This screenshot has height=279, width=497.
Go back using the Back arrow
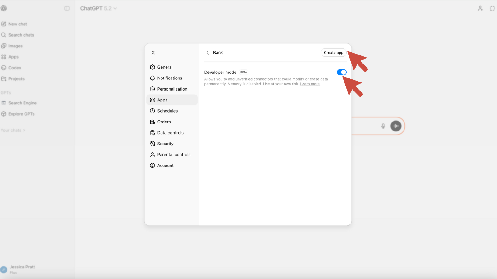click(x=208, y=53)
